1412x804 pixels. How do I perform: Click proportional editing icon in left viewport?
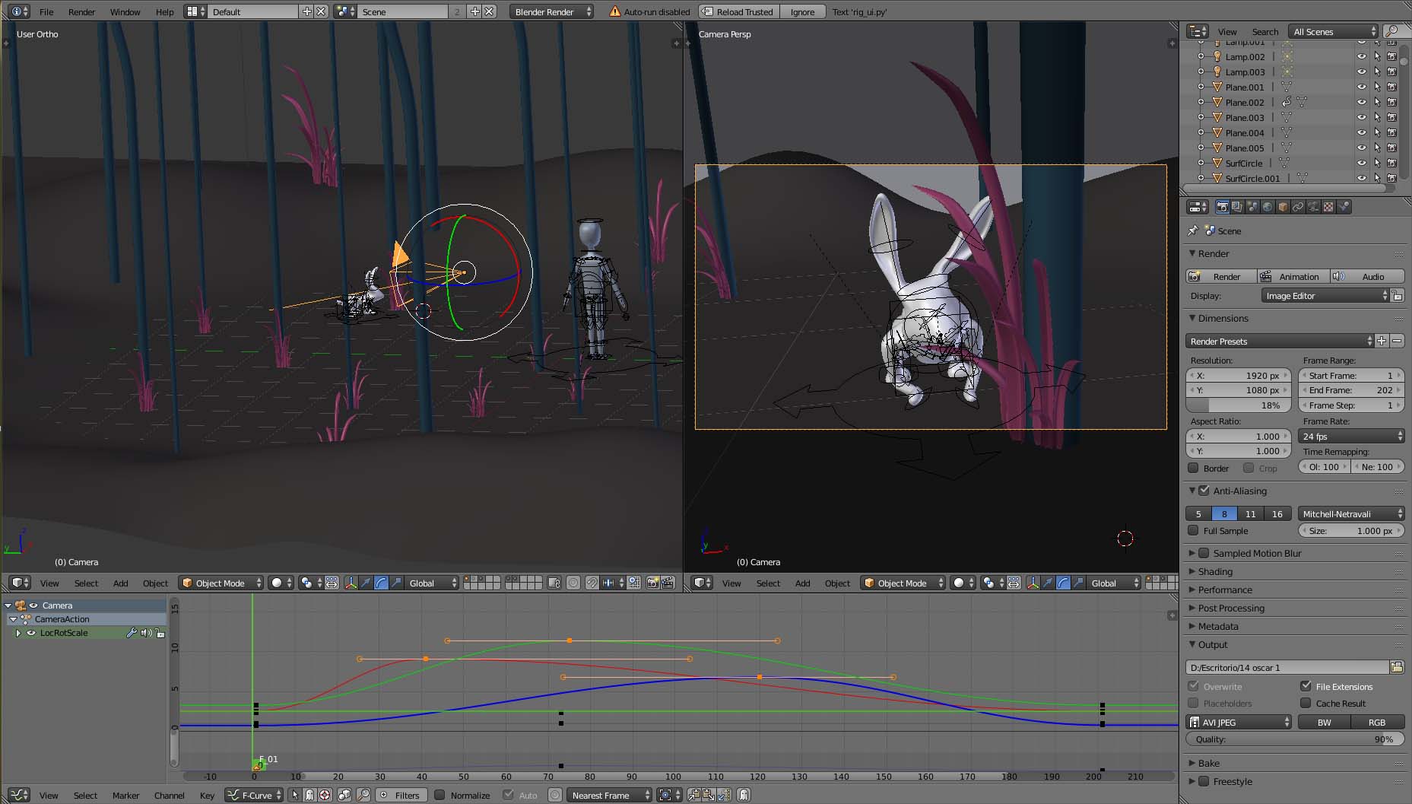tap(573, 583)
